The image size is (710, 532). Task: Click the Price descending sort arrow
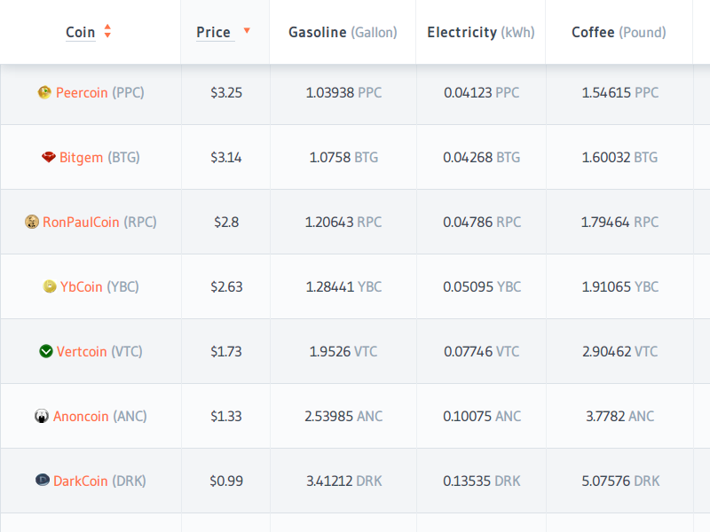247,31
